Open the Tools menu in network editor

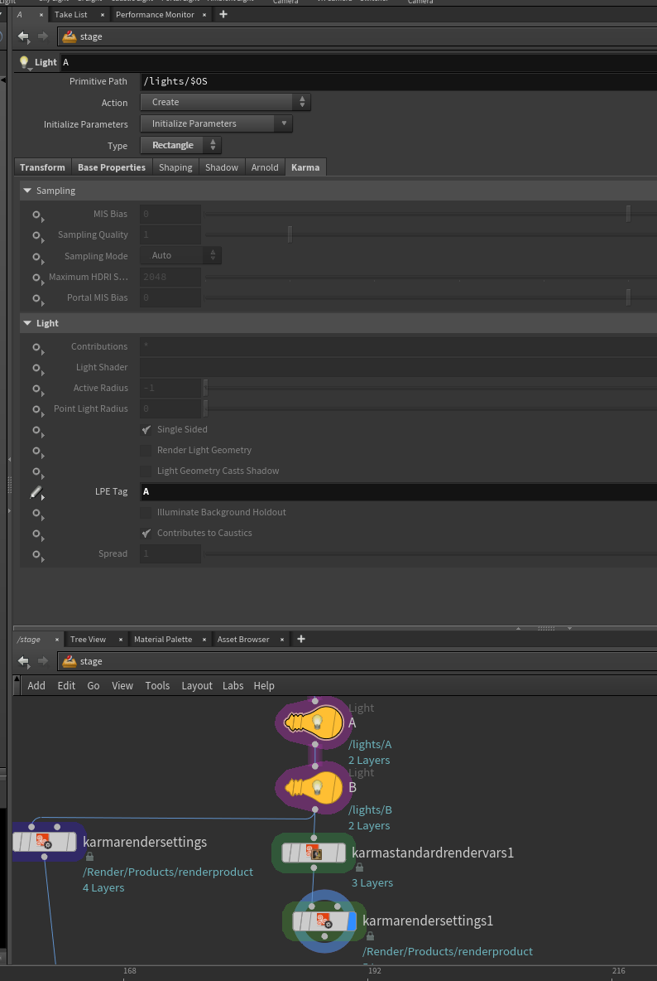(x=157, y=686)
